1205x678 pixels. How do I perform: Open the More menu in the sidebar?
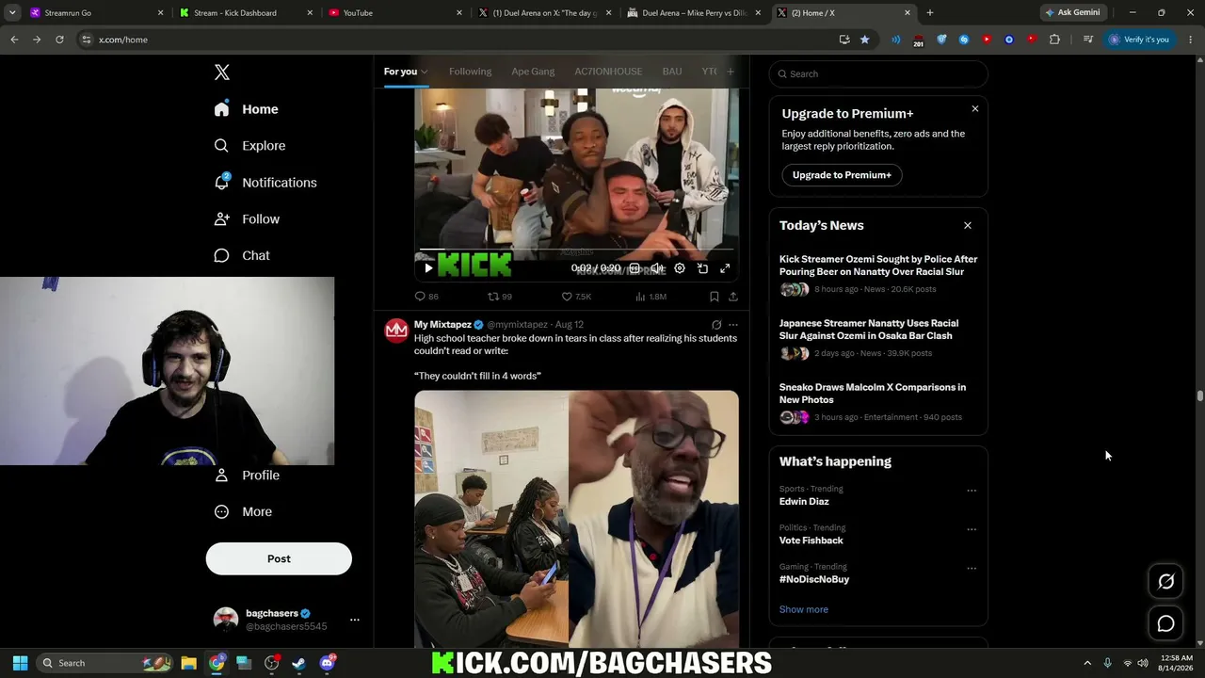tap(243, 512)
